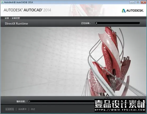Click the AutoCAD icon in title bar
Viewport: 147px width, 114px height.
click(2, 2)
